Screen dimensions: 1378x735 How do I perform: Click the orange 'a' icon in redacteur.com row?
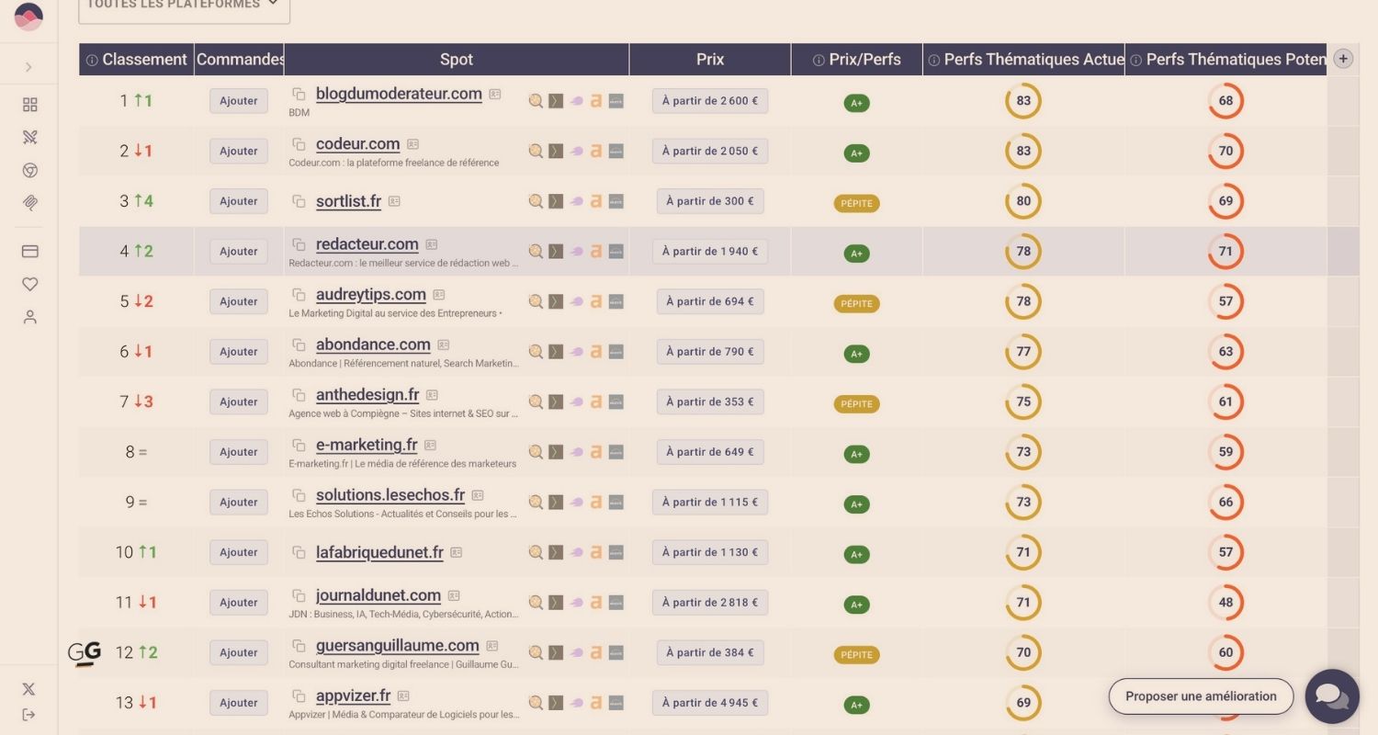pos(596,251)
